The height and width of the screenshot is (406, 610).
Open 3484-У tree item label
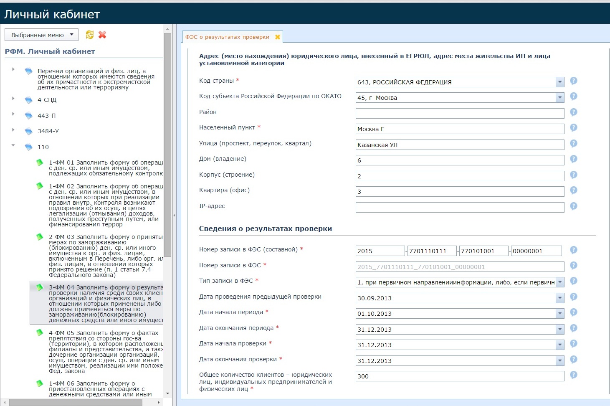click(x=48, y=131)
